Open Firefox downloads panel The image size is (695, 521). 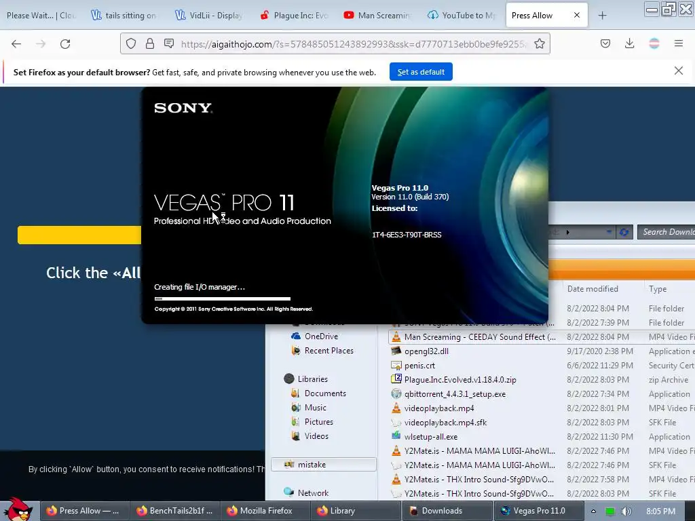pyautogui.click(x=629, y=43)
